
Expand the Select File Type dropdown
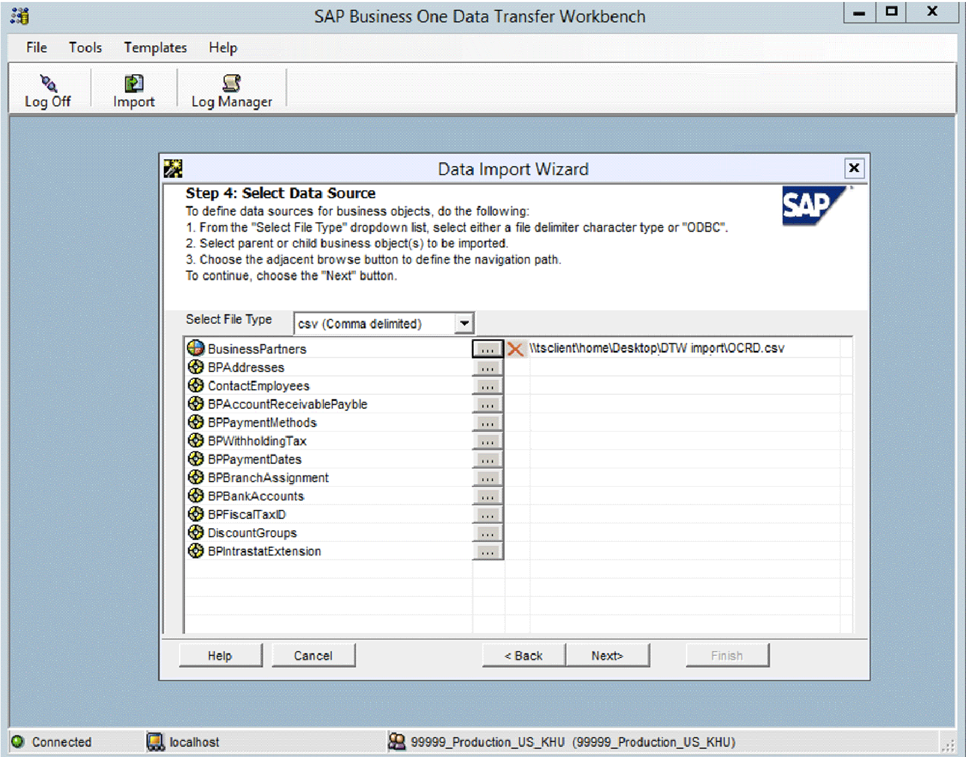pyautogui.click(x=464, y=323)
